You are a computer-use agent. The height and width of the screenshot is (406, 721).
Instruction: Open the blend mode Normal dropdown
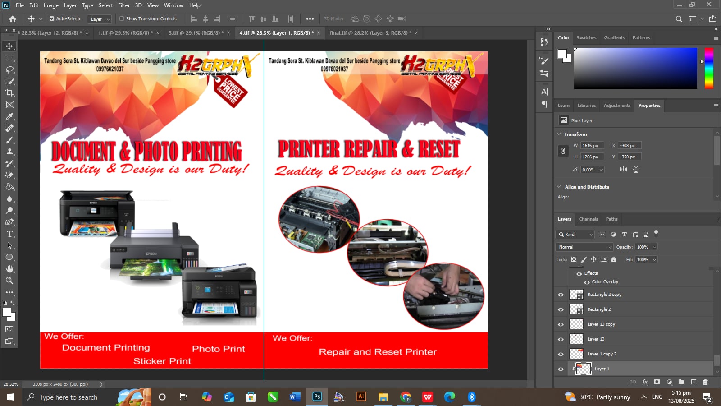tap(584, 247)
